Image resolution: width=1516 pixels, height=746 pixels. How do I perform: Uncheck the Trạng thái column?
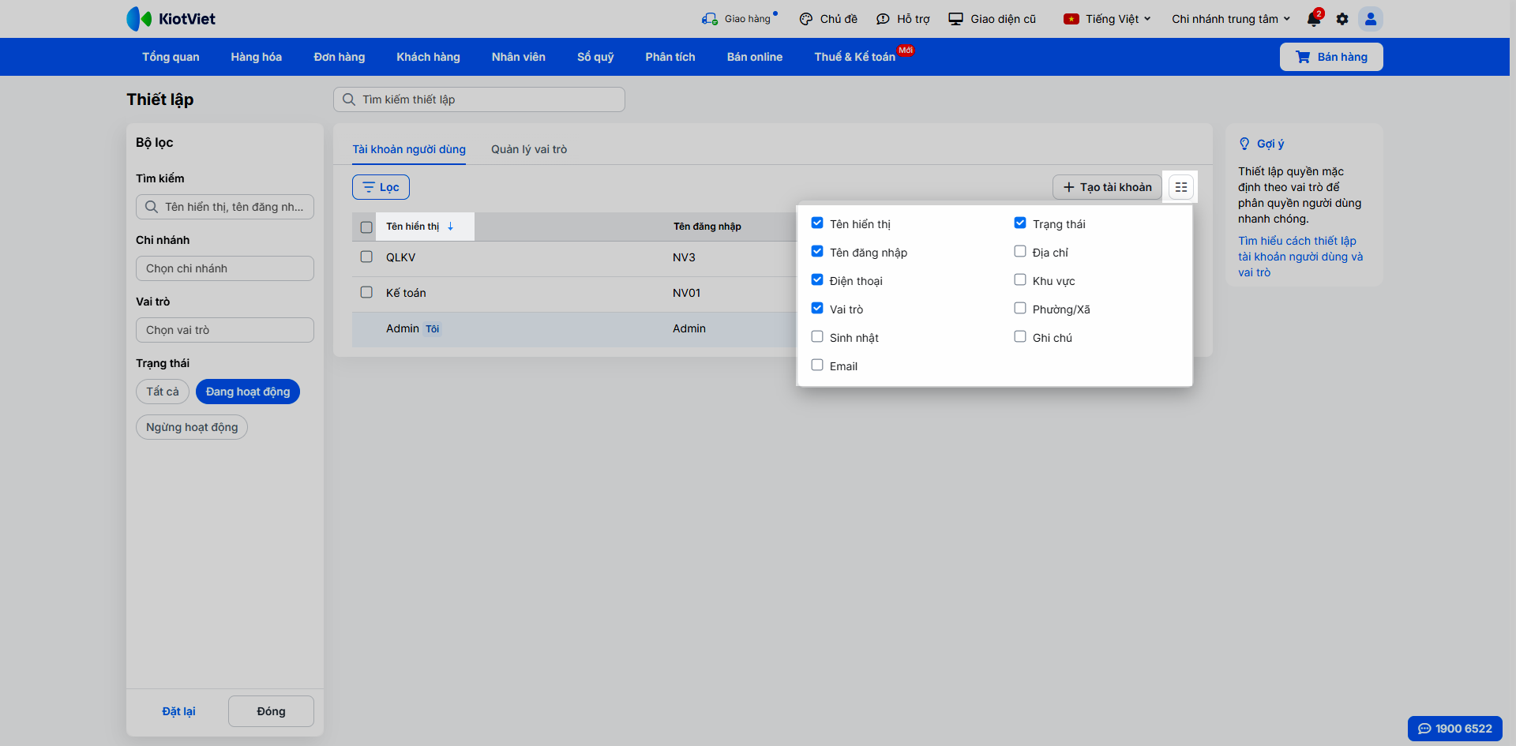(1020, 223)
